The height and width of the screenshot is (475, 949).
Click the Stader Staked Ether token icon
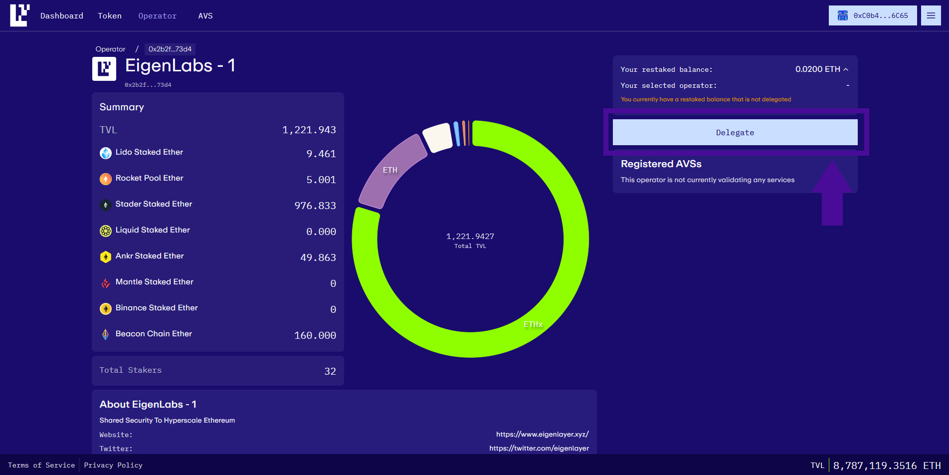tap(106, 205)
